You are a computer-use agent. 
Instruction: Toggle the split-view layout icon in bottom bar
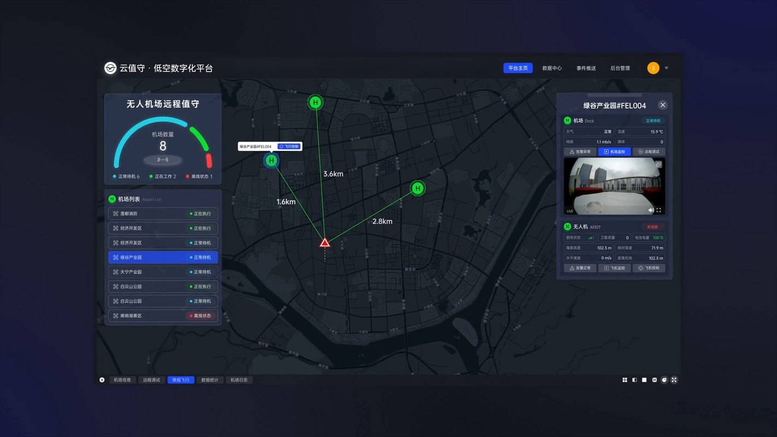pyautogui.click(x=634, y=380)
